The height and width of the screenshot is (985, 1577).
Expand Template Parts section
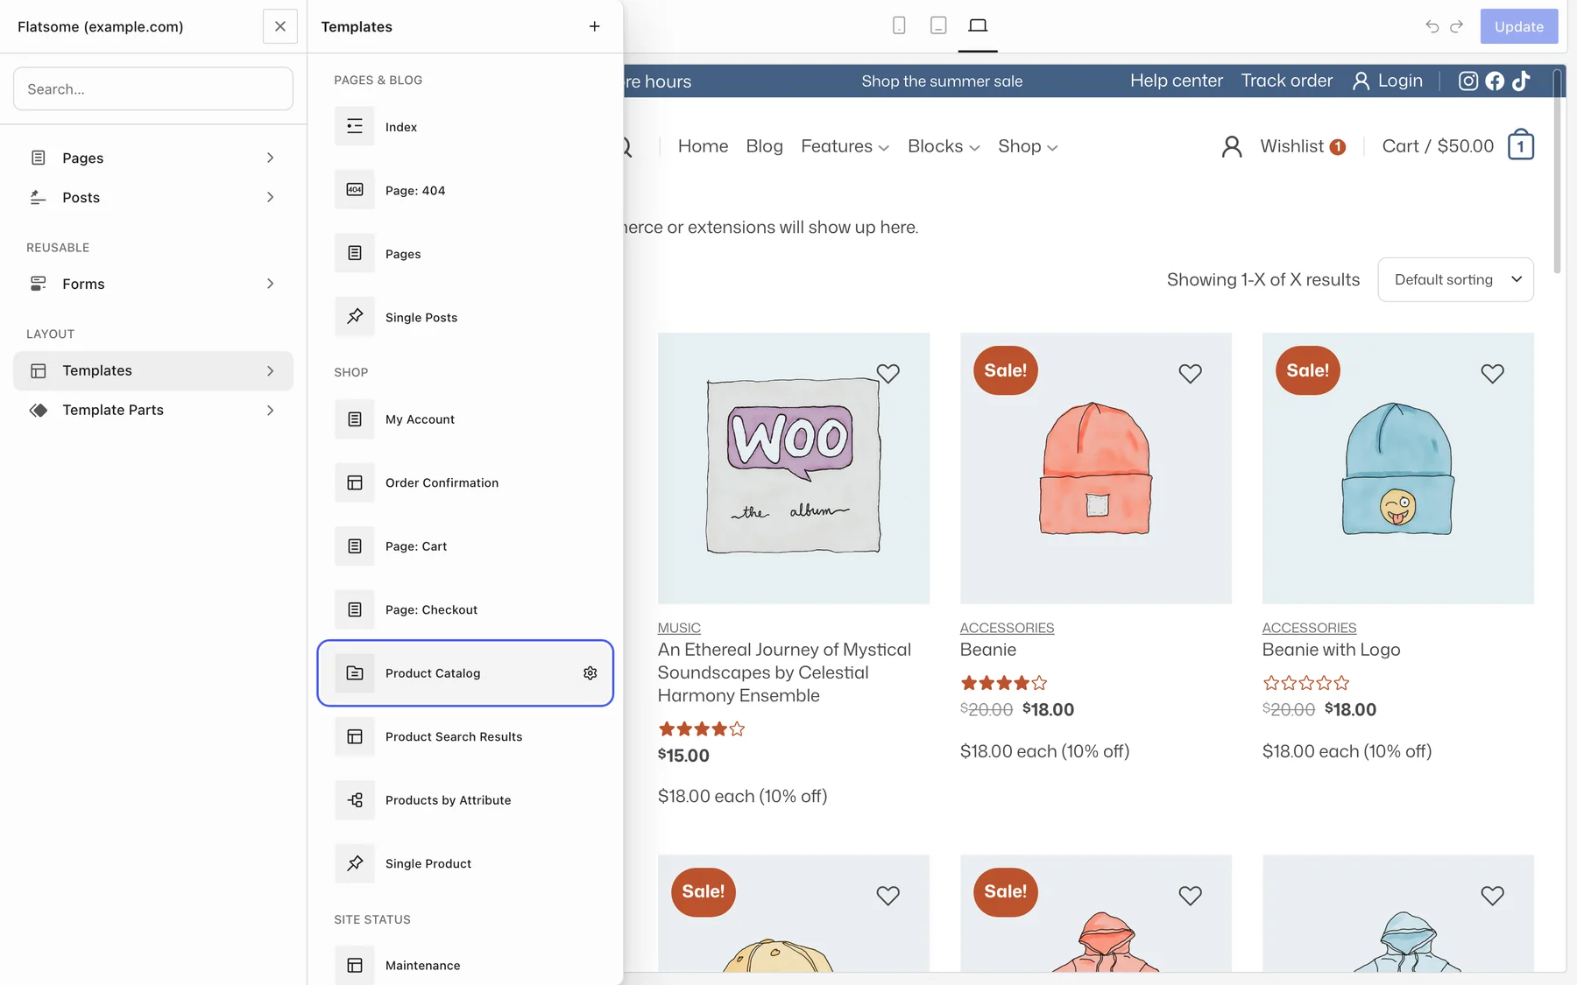click(153, 410)
